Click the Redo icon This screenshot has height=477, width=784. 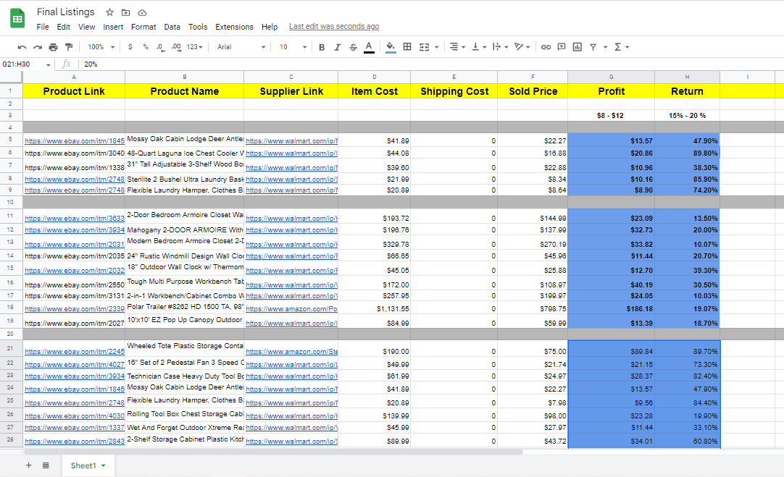[x=38, y=47]
